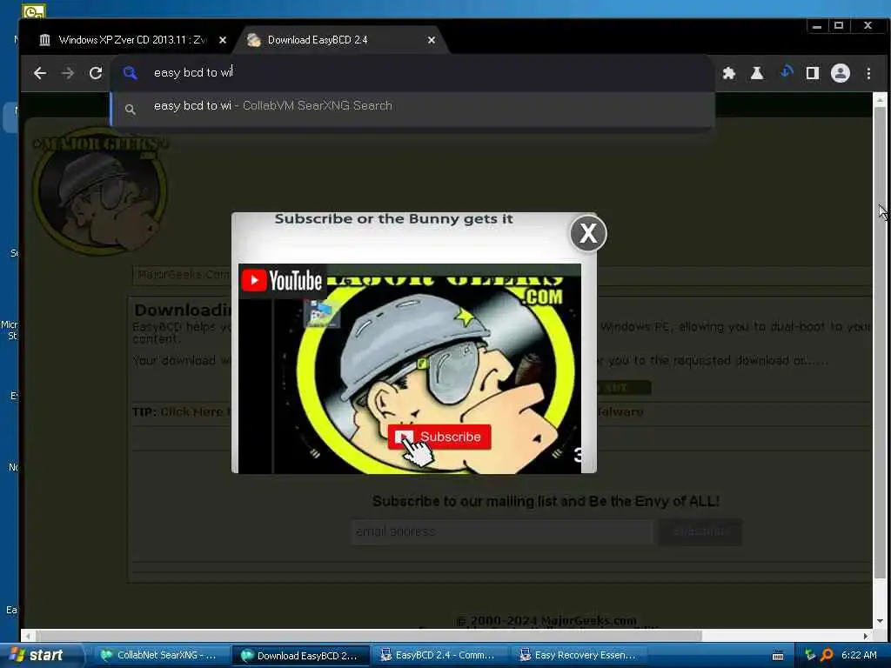Click the horizontal scroll-left arrow
The width and height of the screenshot is (891, 668).
28,636
